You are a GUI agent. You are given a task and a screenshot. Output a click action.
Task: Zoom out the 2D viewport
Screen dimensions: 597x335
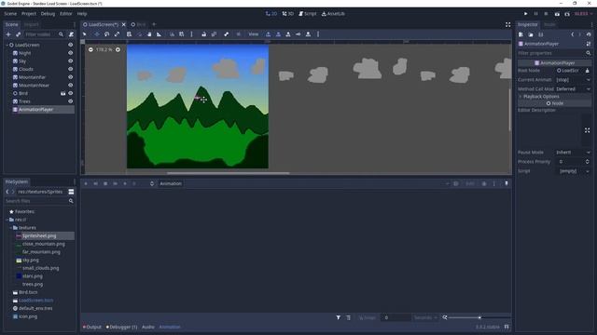click(90, 49)
